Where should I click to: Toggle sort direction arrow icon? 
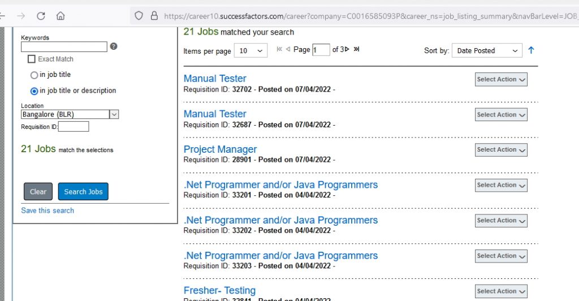pyautogui.click(x=530, y=50)
